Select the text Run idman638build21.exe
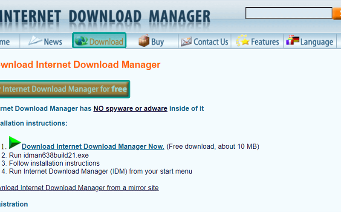 click(49, 155)
